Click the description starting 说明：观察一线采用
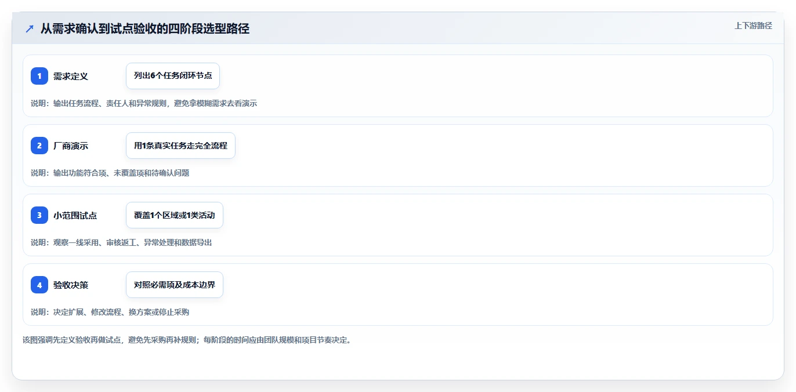Image resolution: width=796 pixels, height=392 pixels. coord(121,242)
